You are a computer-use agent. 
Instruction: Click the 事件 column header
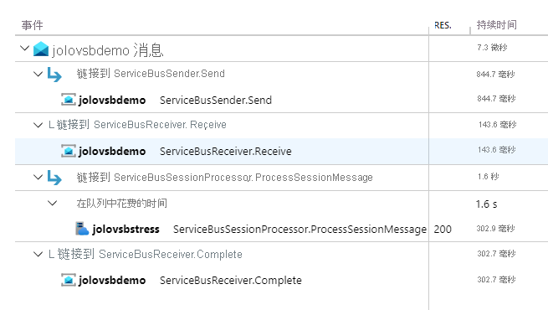click(x=32, y=25)
